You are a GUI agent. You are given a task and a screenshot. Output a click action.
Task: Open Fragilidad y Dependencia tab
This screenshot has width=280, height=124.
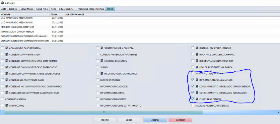[91, 9]
